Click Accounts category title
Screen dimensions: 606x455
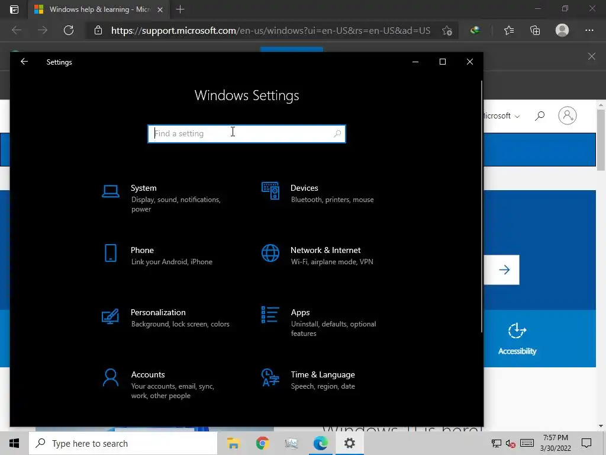pyautogui.click(x=147, y=374)
